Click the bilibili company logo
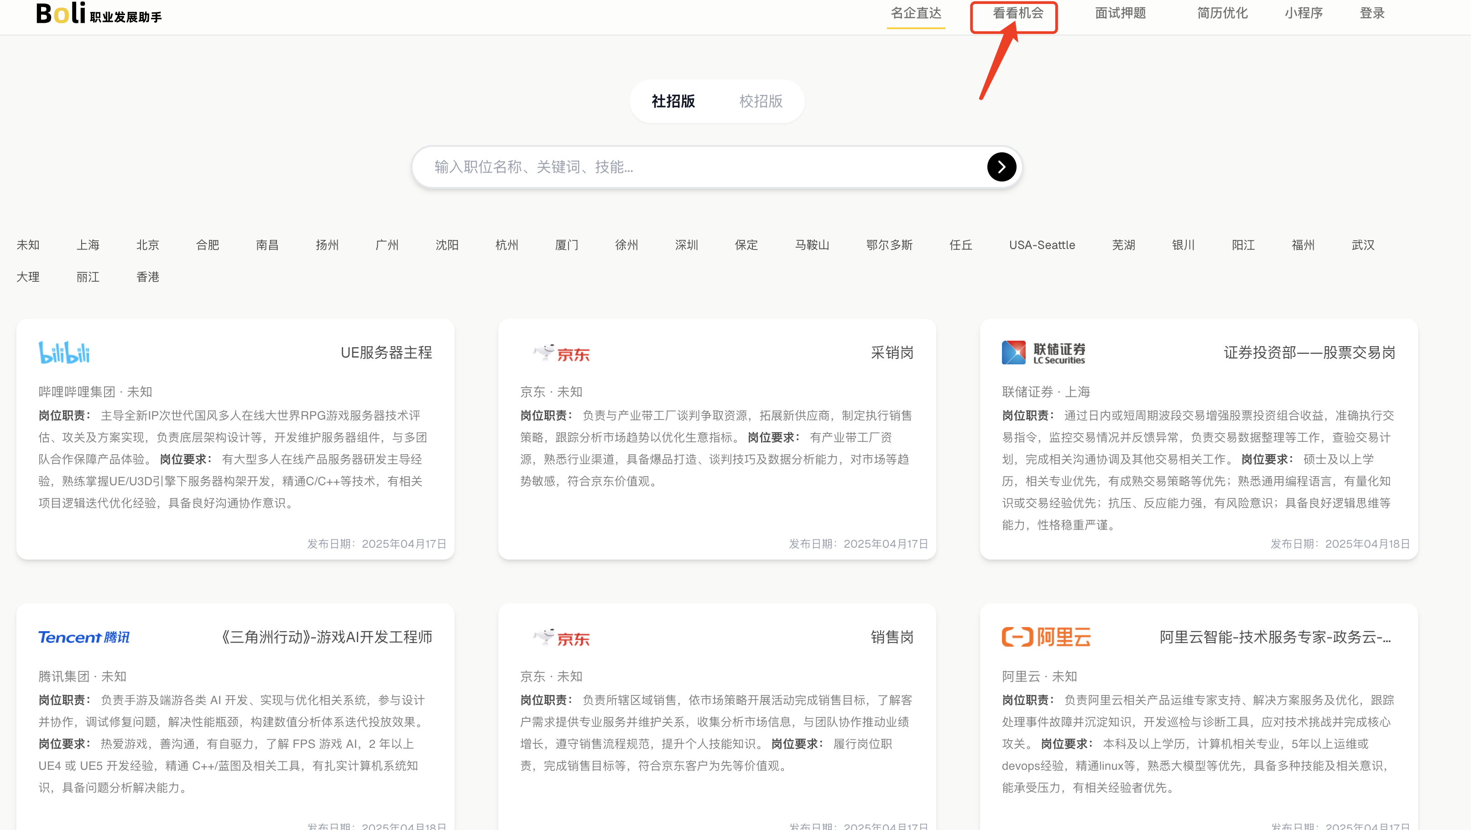The height and width of the screenshot is (830, 1471). (64, 352)
